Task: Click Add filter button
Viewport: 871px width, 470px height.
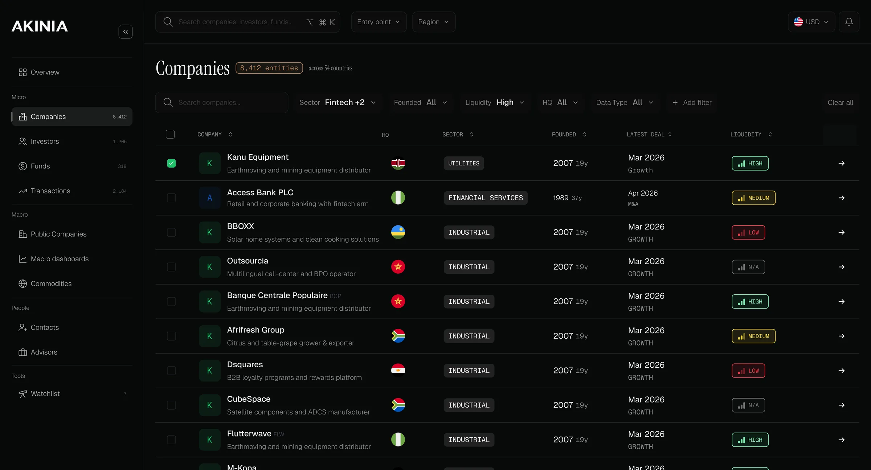Action: [x=692, y=102]
